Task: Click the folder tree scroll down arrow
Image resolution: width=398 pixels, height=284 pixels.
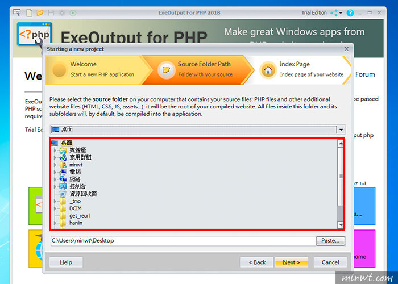Action: (341, 225)
